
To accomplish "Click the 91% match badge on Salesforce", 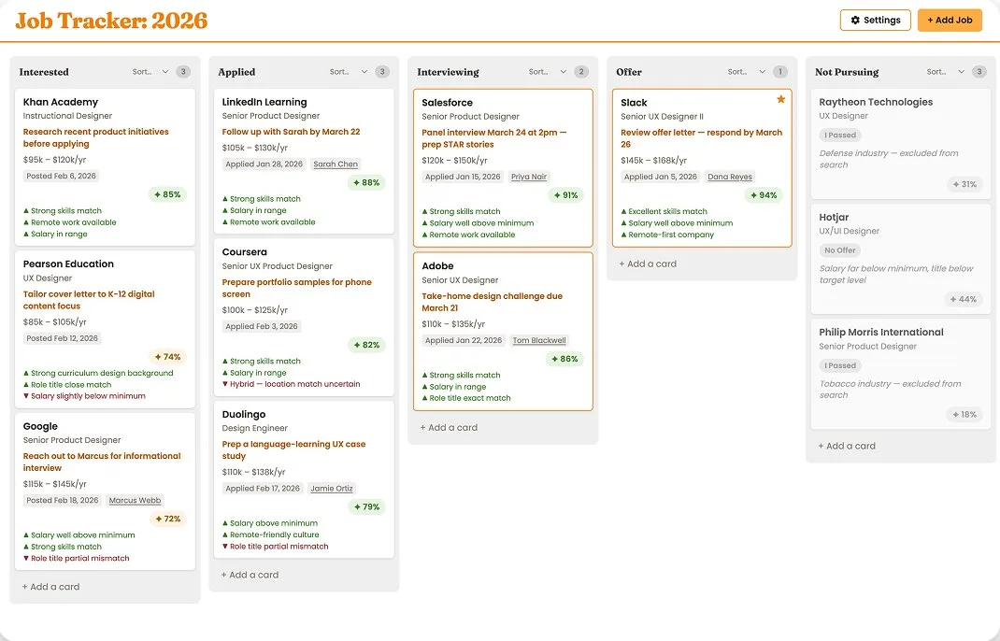I will [x=565, y=195].
